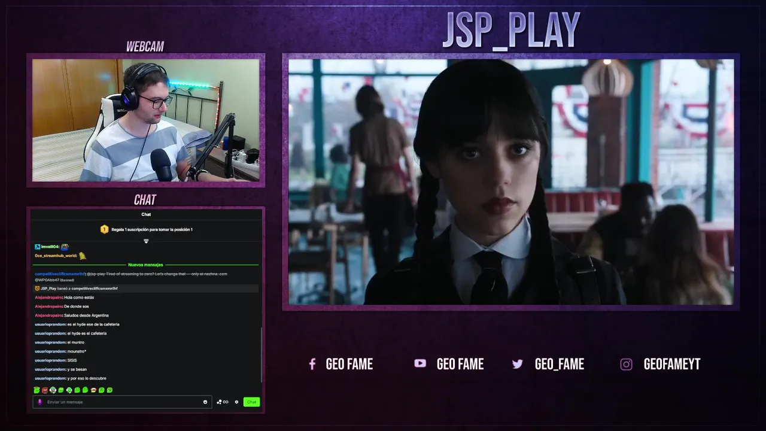Click the moderator shield icon beside JSP_Play
Image resolution: width=766 pixels, height=431 pixels.
(37, 288)
